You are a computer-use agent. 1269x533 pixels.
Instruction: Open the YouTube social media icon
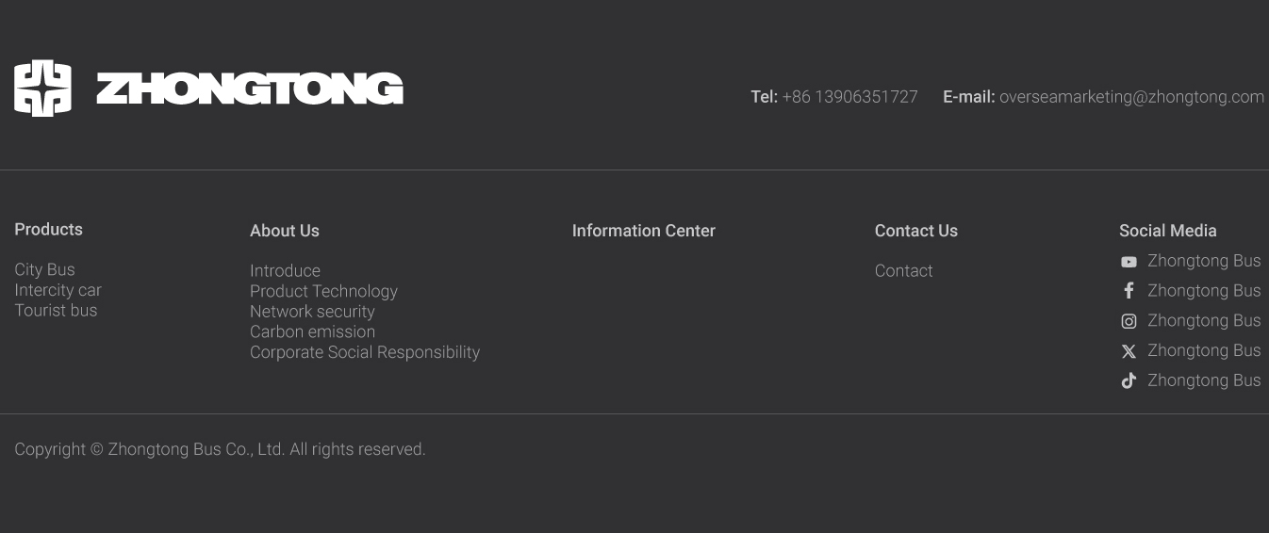[1129, 262]
